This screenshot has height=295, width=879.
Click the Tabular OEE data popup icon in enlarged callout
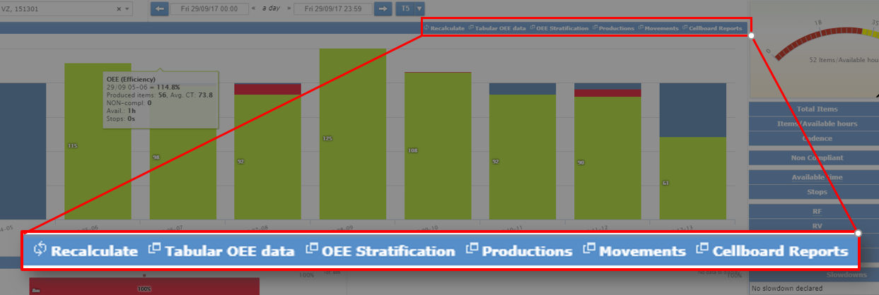tap(154, 250)
